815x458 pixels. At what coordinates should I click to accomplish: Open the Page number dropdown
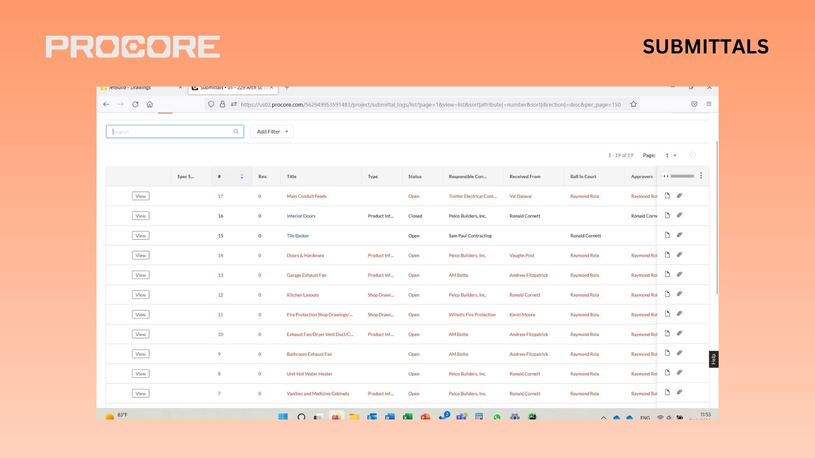coord(671,155)
